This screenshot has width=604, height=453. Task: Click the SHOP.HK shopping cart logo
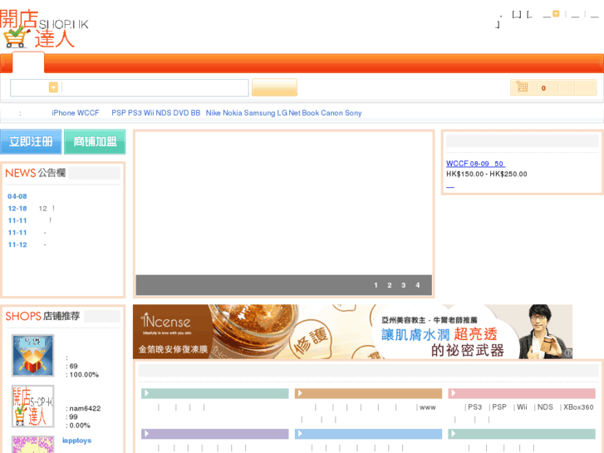[x=44, y=28]
